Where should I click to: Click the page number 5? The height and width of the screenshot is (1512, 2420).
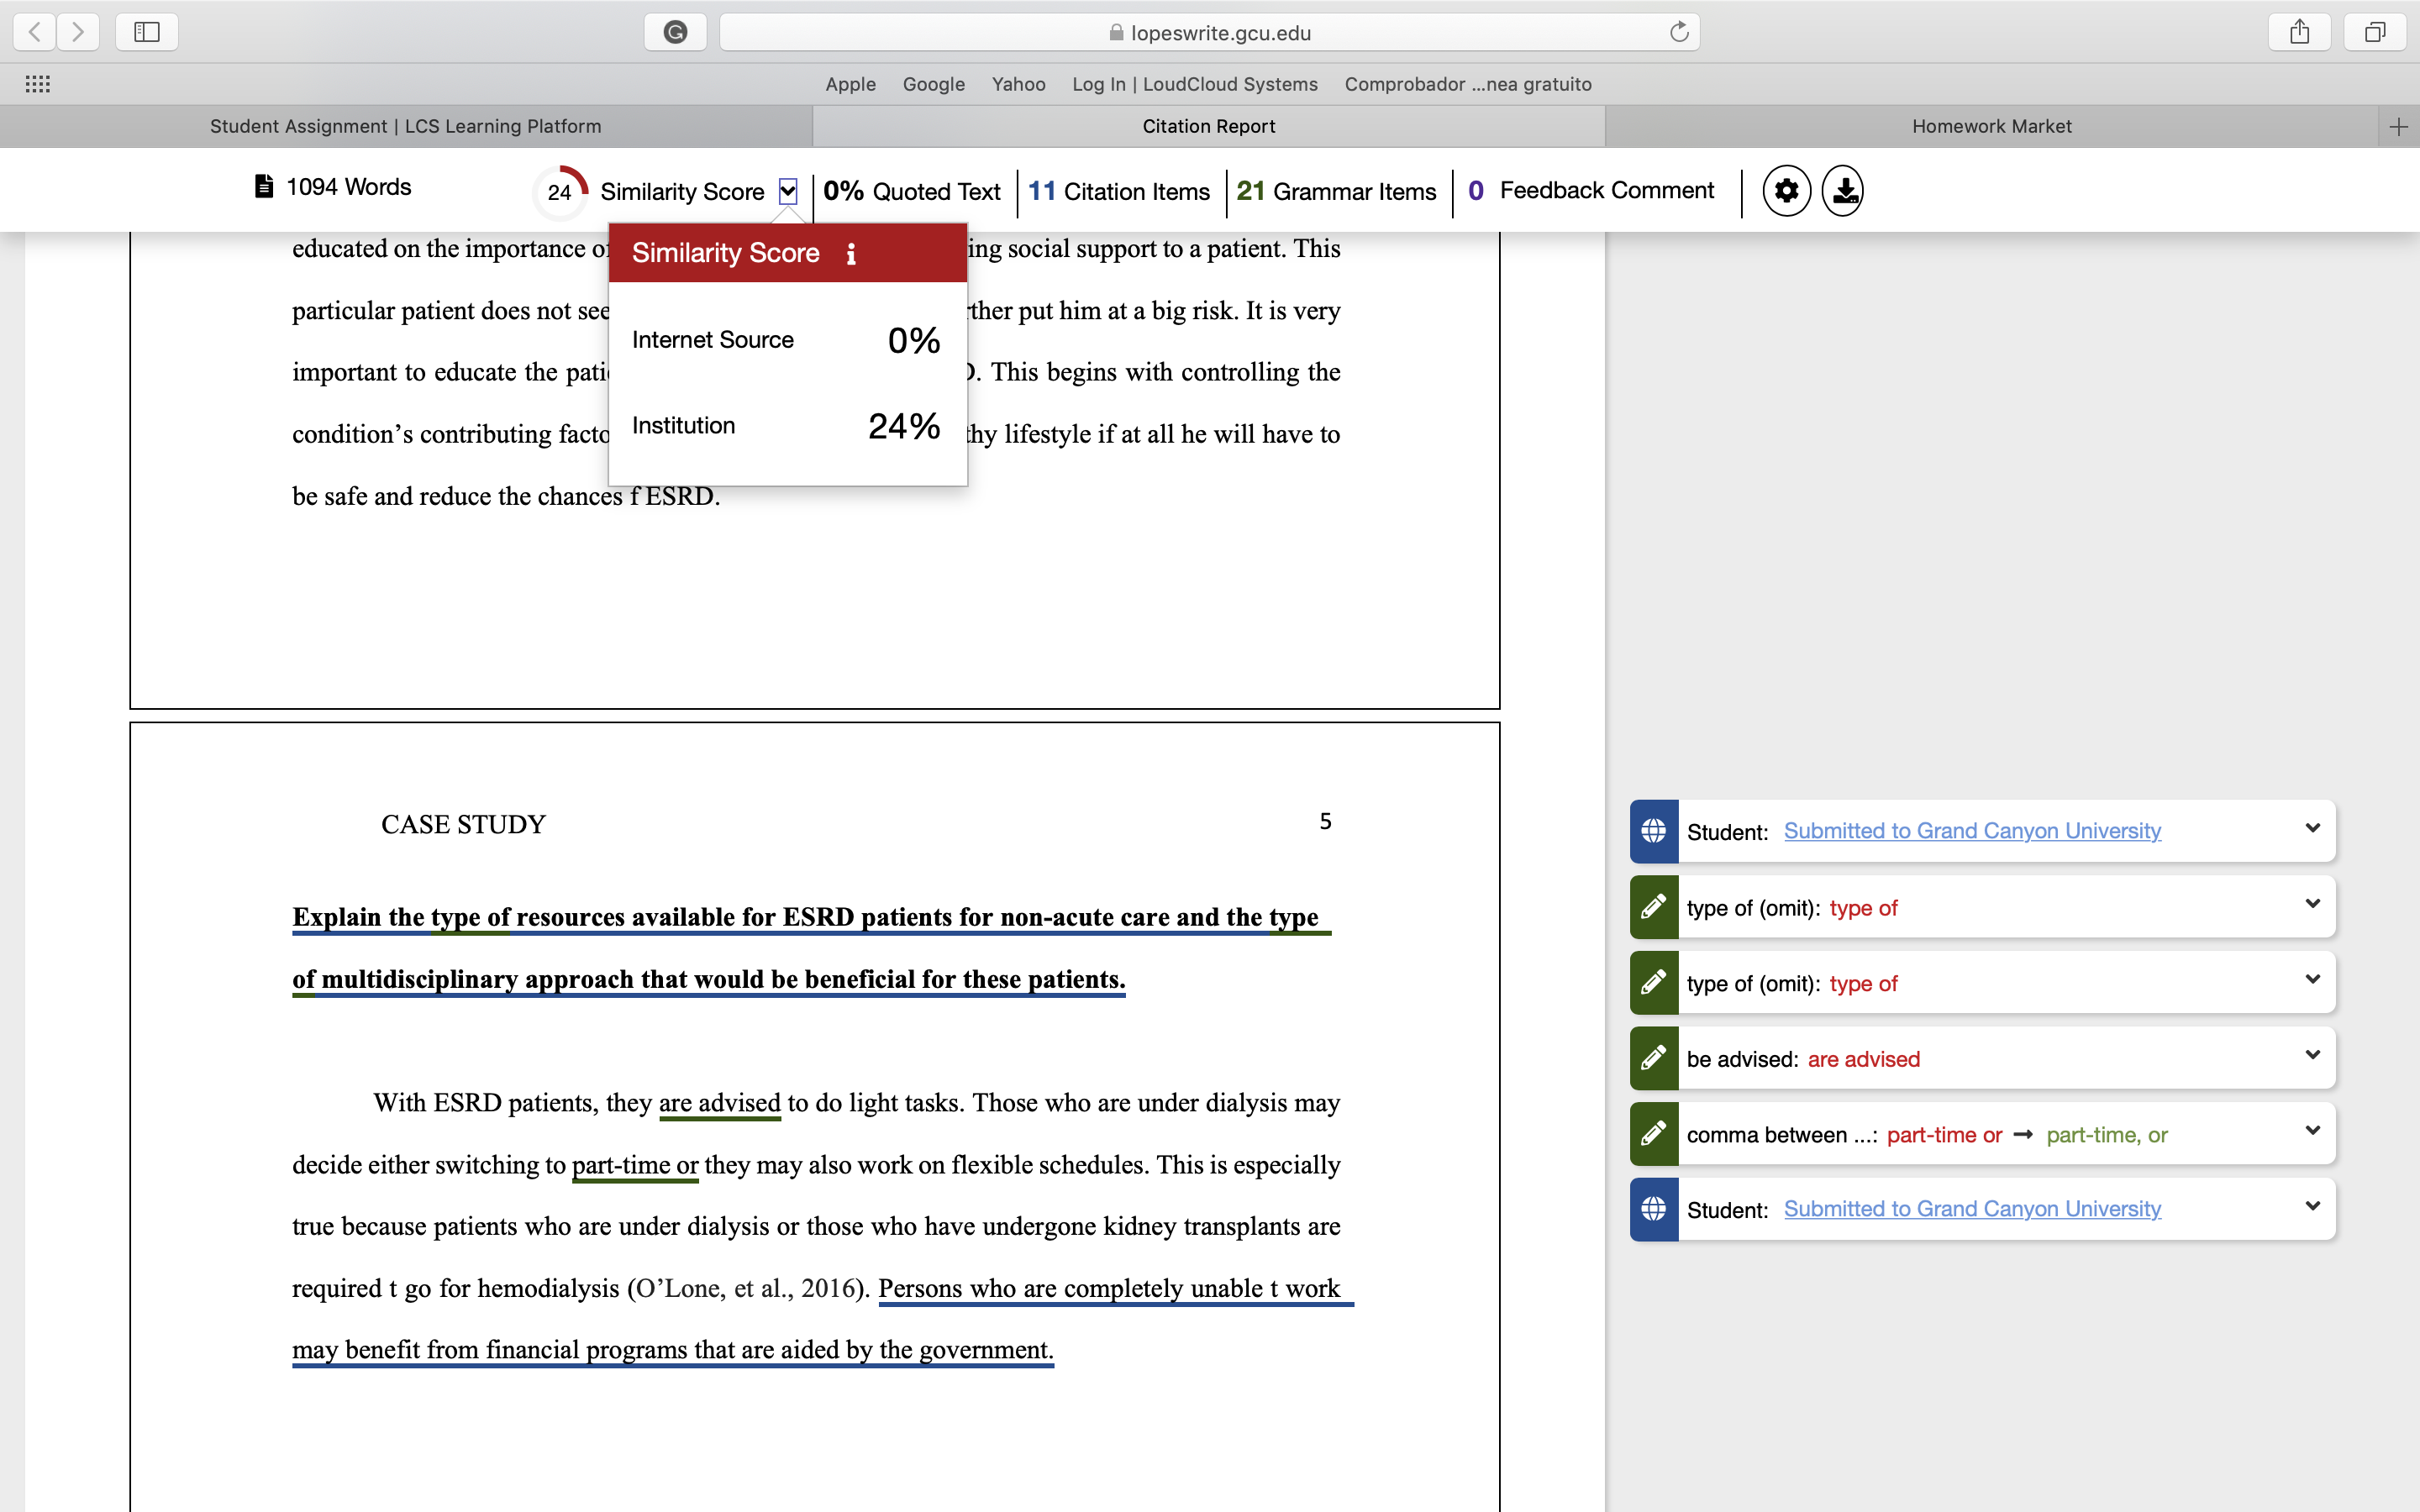(1325, 821)
